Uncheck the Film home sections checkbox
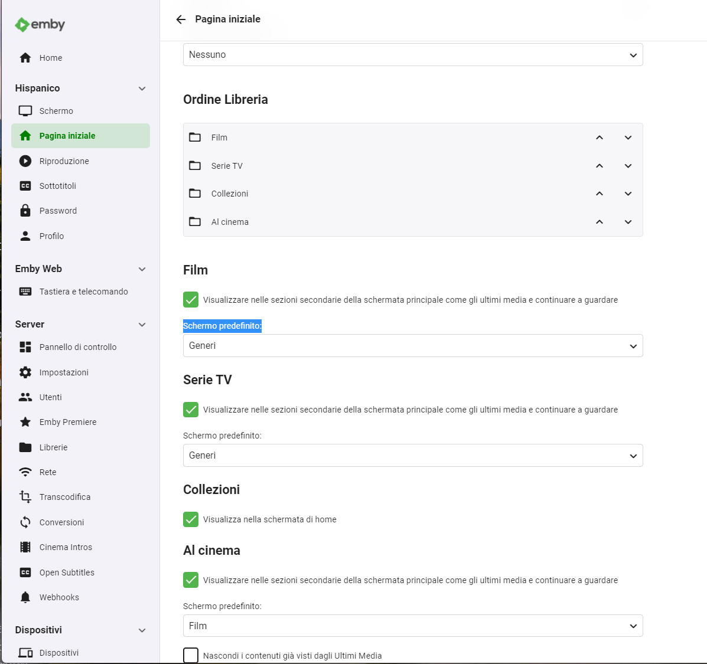The image size is (707, 664). (191, 300)
